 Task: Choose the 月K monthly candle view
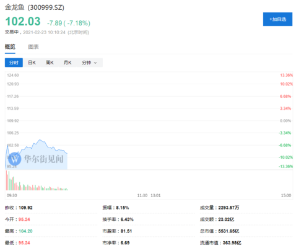67,63
